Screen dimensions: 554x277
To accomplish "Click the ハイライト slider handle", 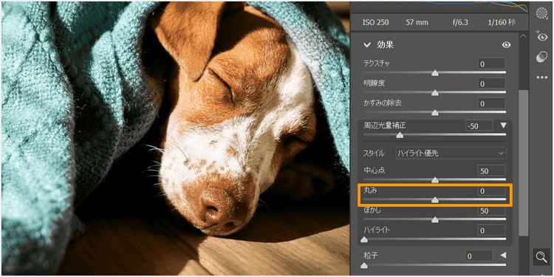I will [x=364, y=240].
